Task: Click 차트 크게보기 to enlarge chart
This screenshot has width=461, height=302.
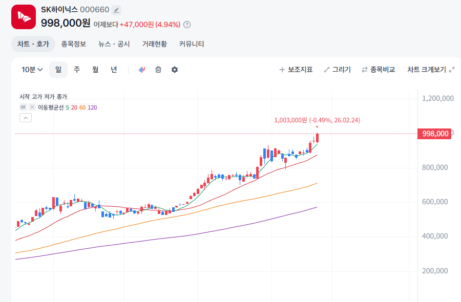Action: [431, 70]
